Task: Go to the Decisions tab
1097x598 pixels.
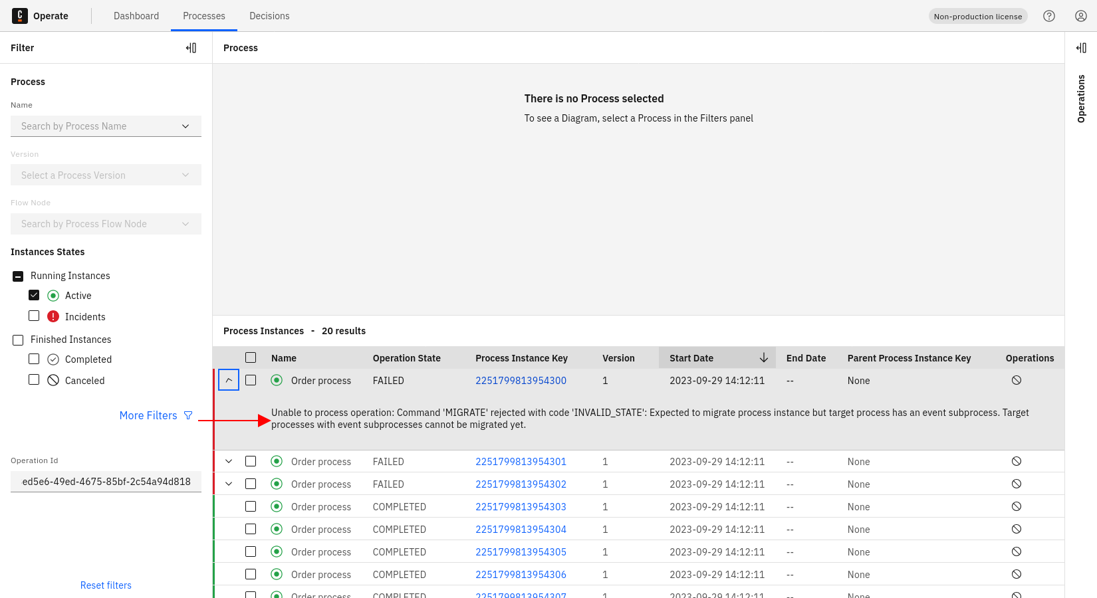Action: pos(269,16)
